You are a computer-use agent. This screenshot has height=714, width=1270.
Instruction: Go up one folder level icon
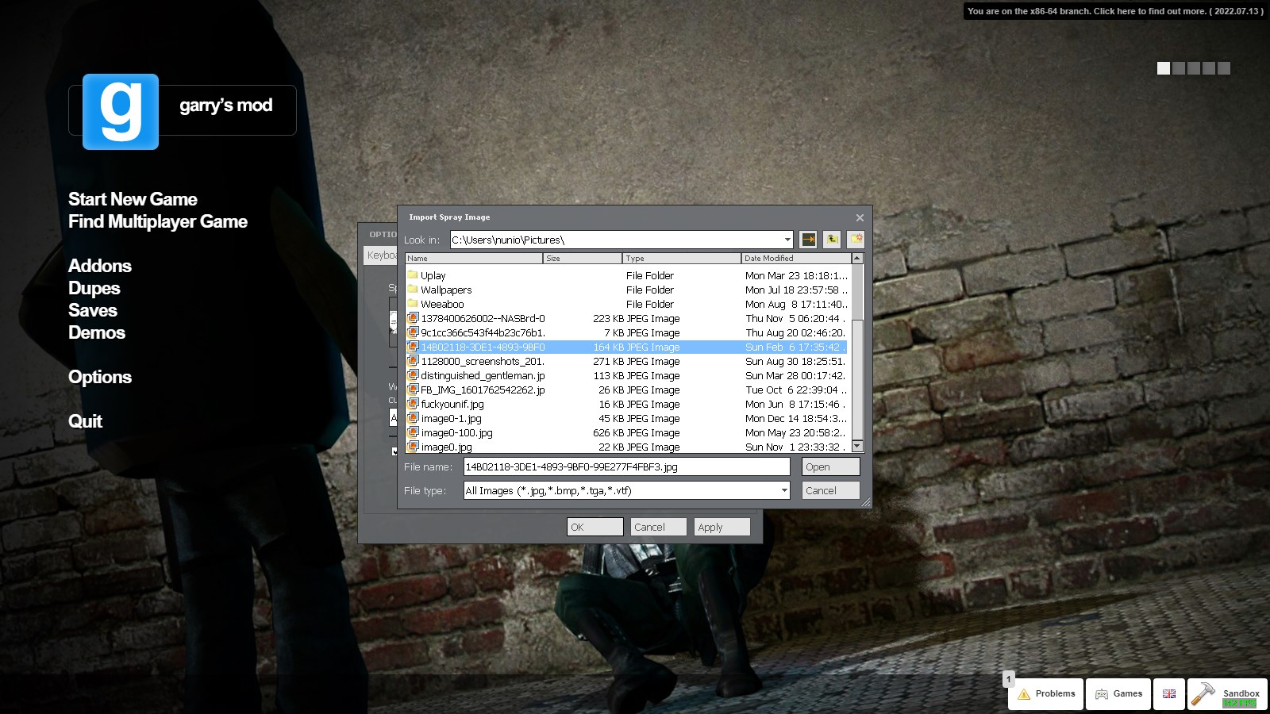pyautogui.click(x=832, y=240)
